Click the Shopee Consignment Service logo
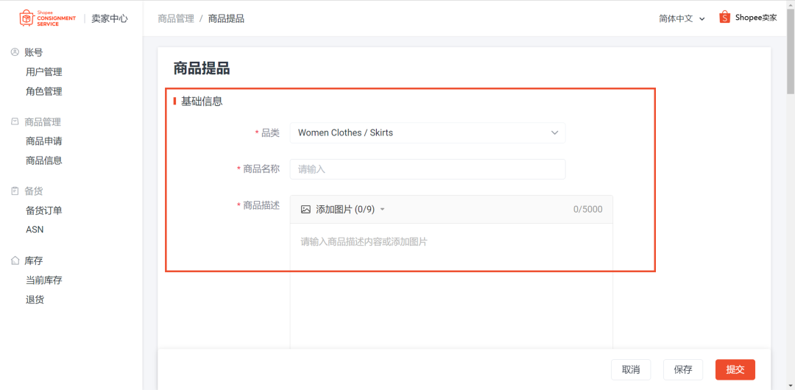The image size is (795, 390). pyautogui.click(x=47, y=18)
